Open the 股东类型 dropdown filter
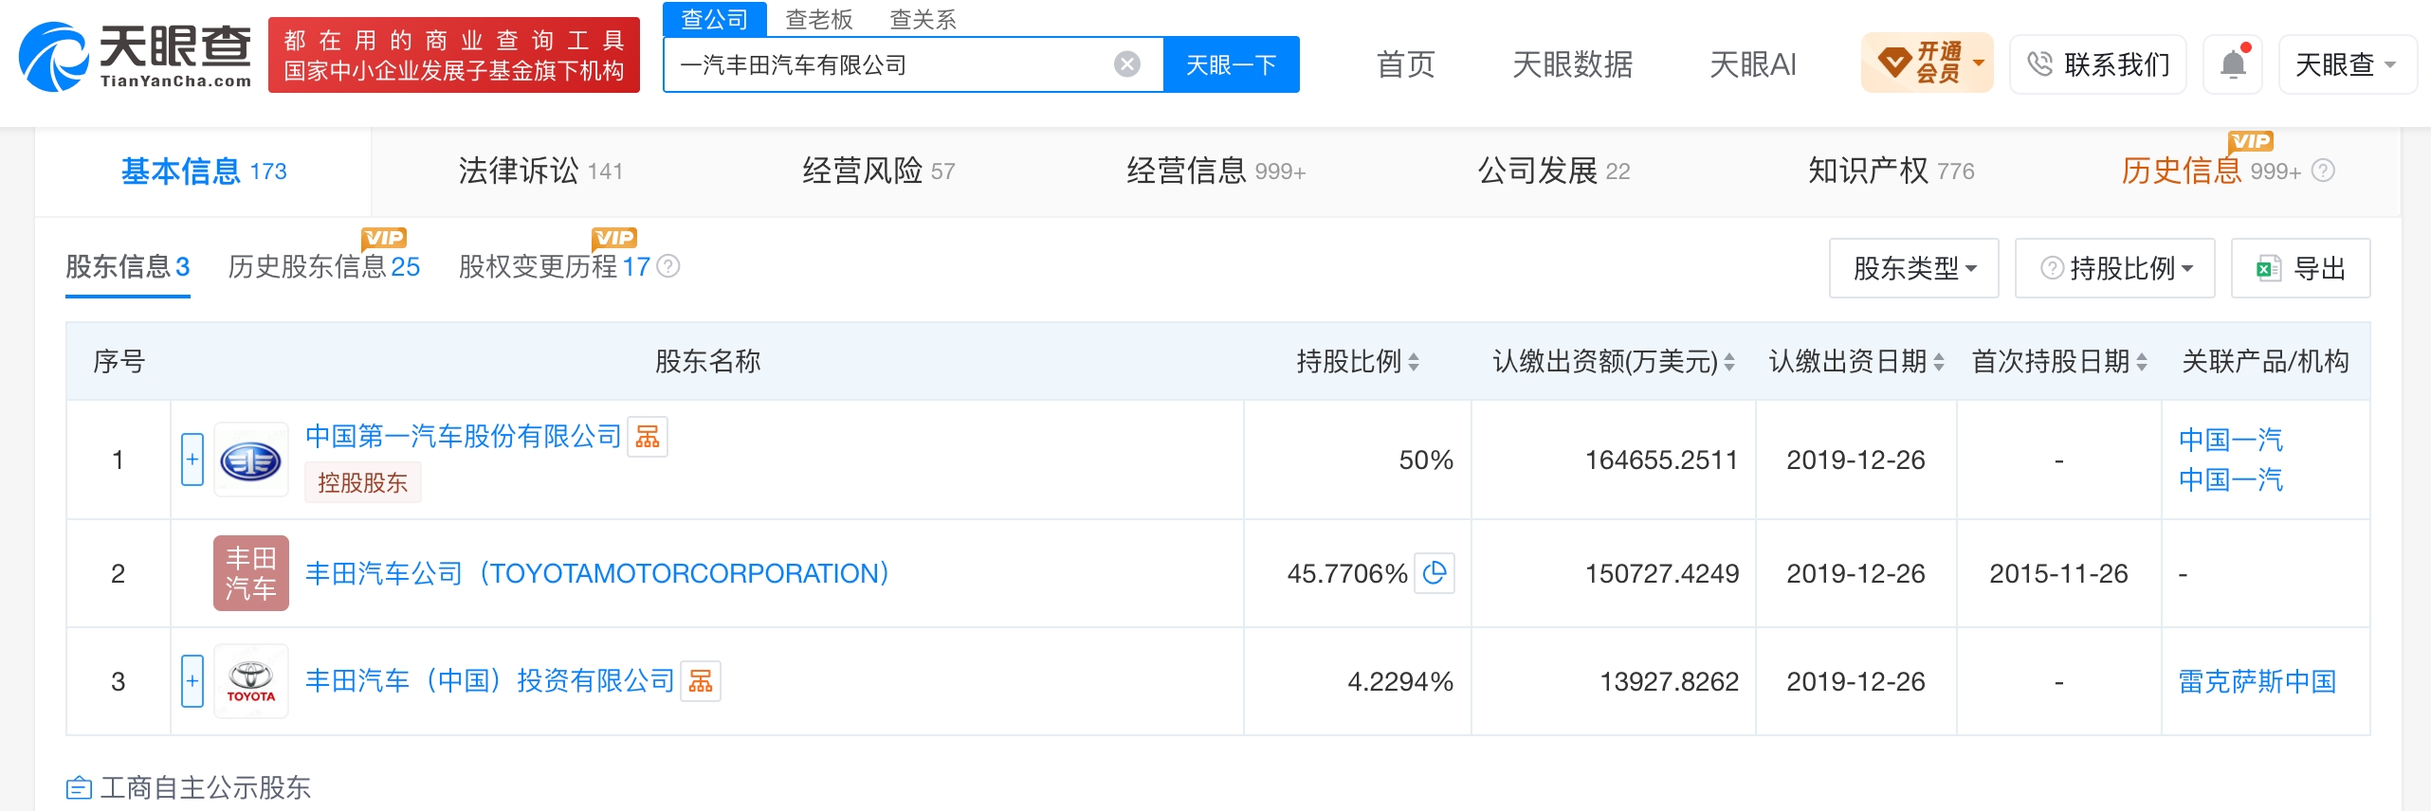The height and width of the screenshot is (811, 2431). click(1913, 268)
